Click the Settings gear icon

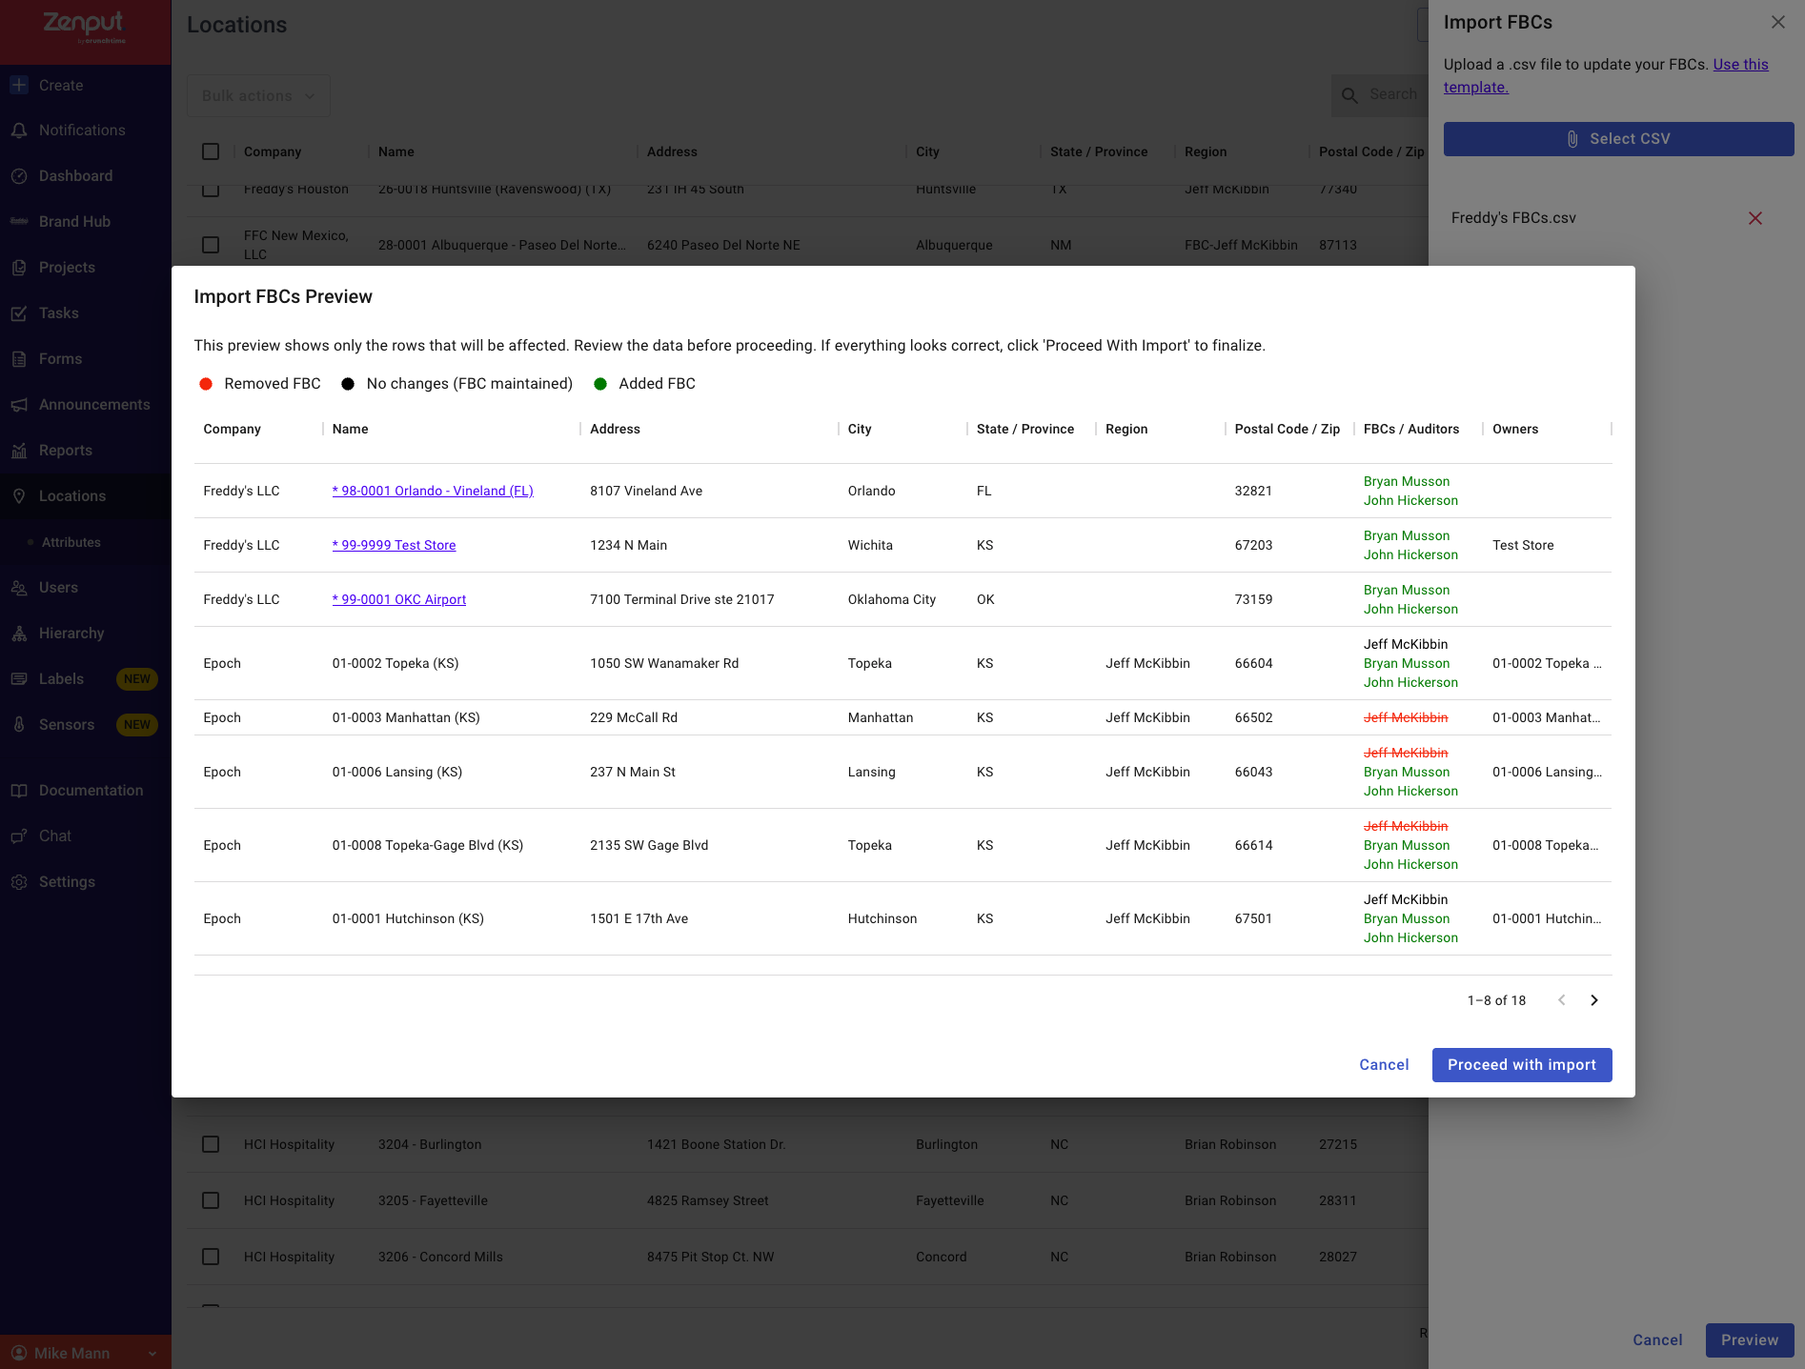pos(19,882)
